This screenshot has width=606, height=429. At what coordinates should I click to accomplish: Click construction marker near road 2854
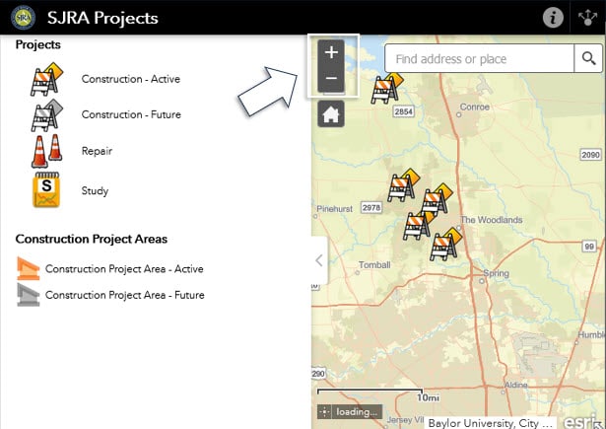click(x=385, y=89)
